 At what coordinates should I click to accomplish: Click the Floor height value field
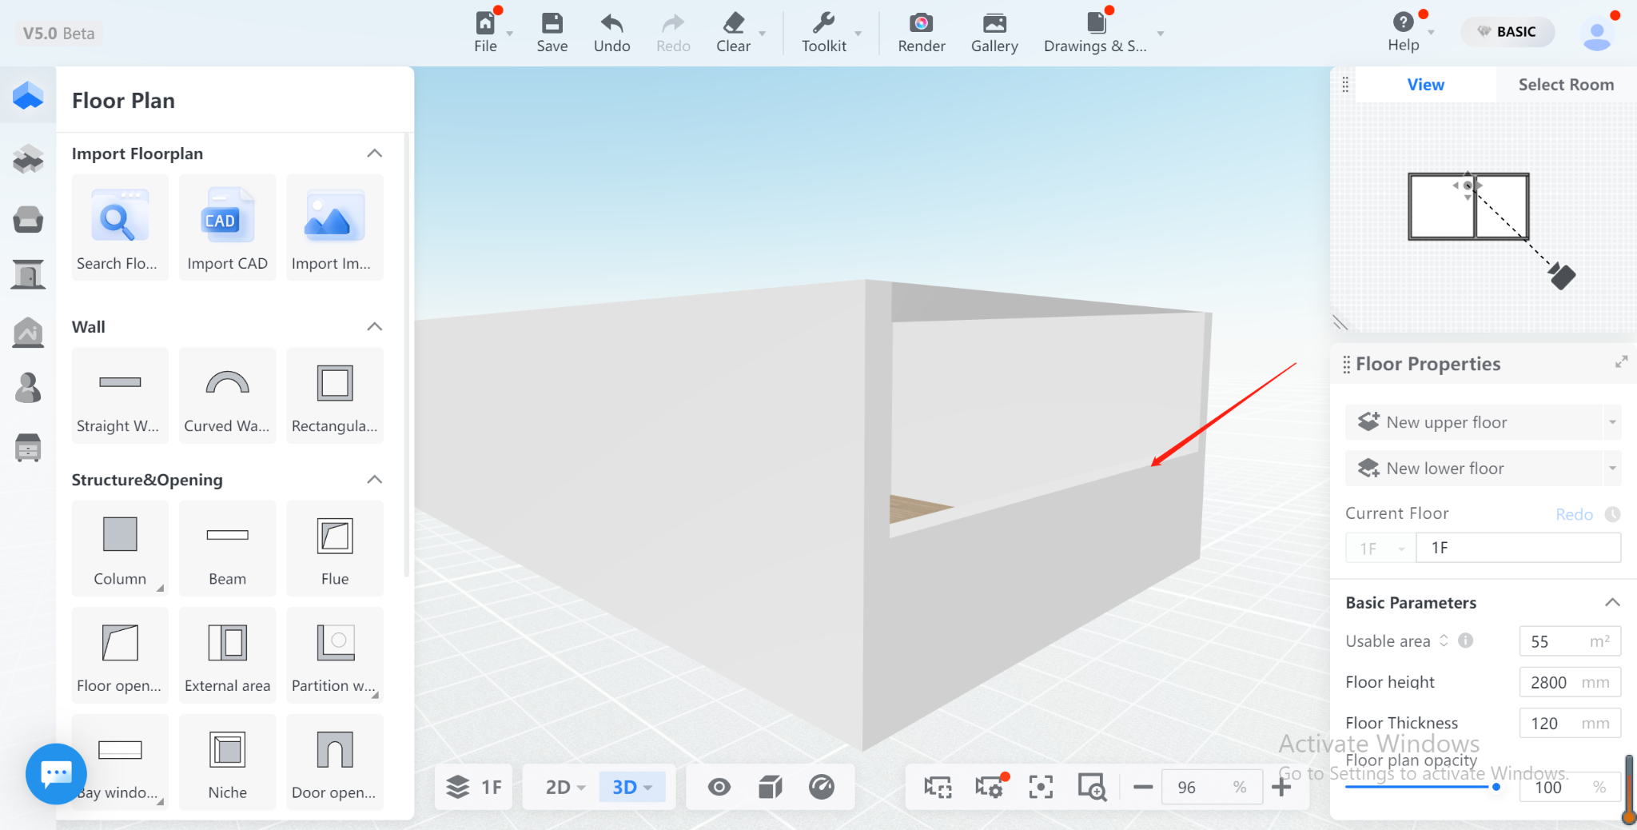pyautogui.click(x=1570, y=682)
